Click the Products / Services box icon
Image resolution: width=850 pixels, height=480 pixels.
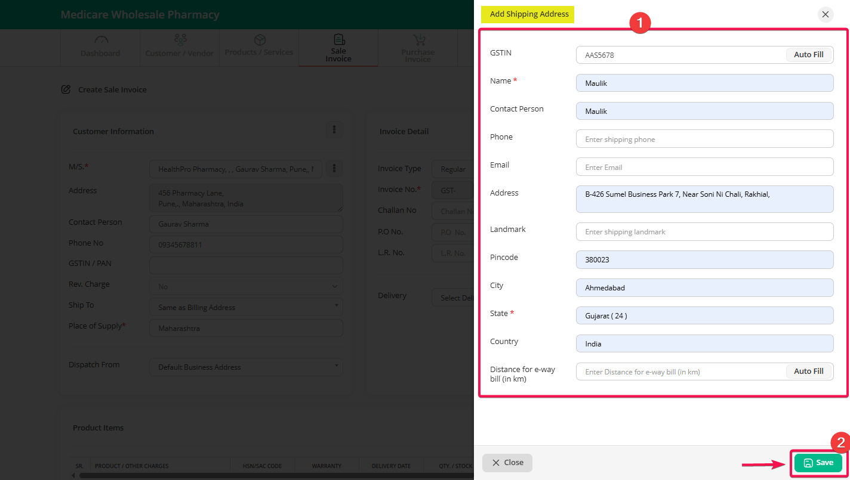point(260,40)
